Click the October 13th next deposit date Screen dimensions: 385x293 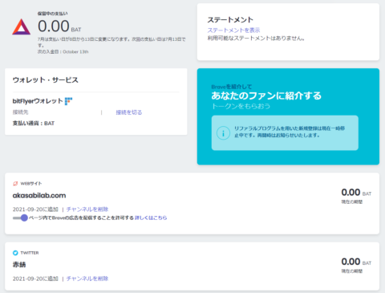pyautogui.click(x=75, y=52)
